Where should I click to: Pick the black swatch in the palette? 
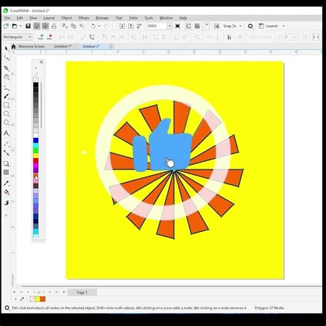pyautogui.click(x=36, y=85)
